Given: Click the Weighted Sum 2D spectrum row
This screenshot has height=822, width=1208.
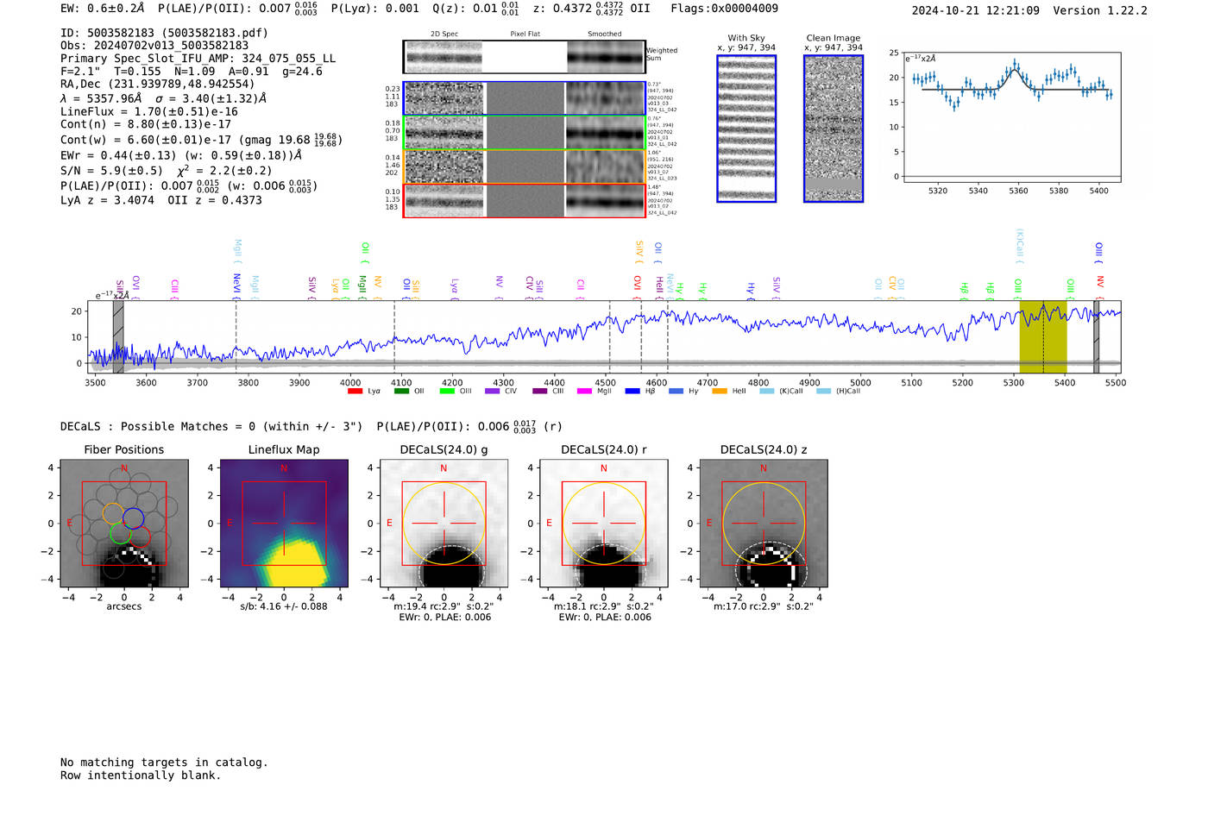Looking at the screenshot, I should [524, 57].
